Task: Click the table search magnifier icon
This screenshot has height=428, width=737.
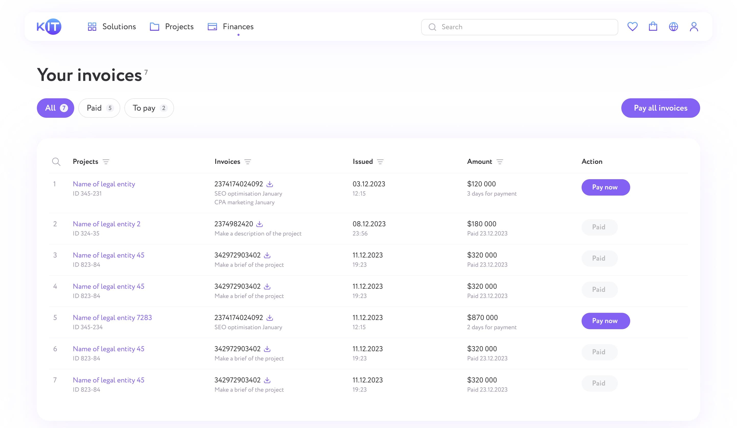Action: point(56,162)
